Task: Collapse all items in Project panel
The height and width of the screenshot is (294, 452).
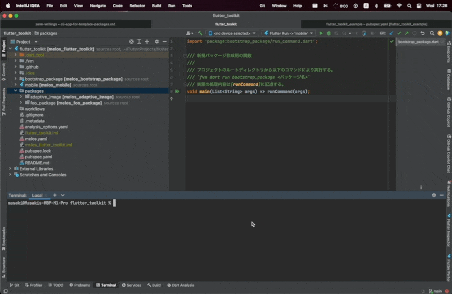Action: 147,41
